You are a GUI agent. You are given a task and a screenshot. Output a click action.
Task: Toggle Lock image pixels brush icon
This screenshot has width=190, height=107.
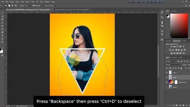coord(173,68)
